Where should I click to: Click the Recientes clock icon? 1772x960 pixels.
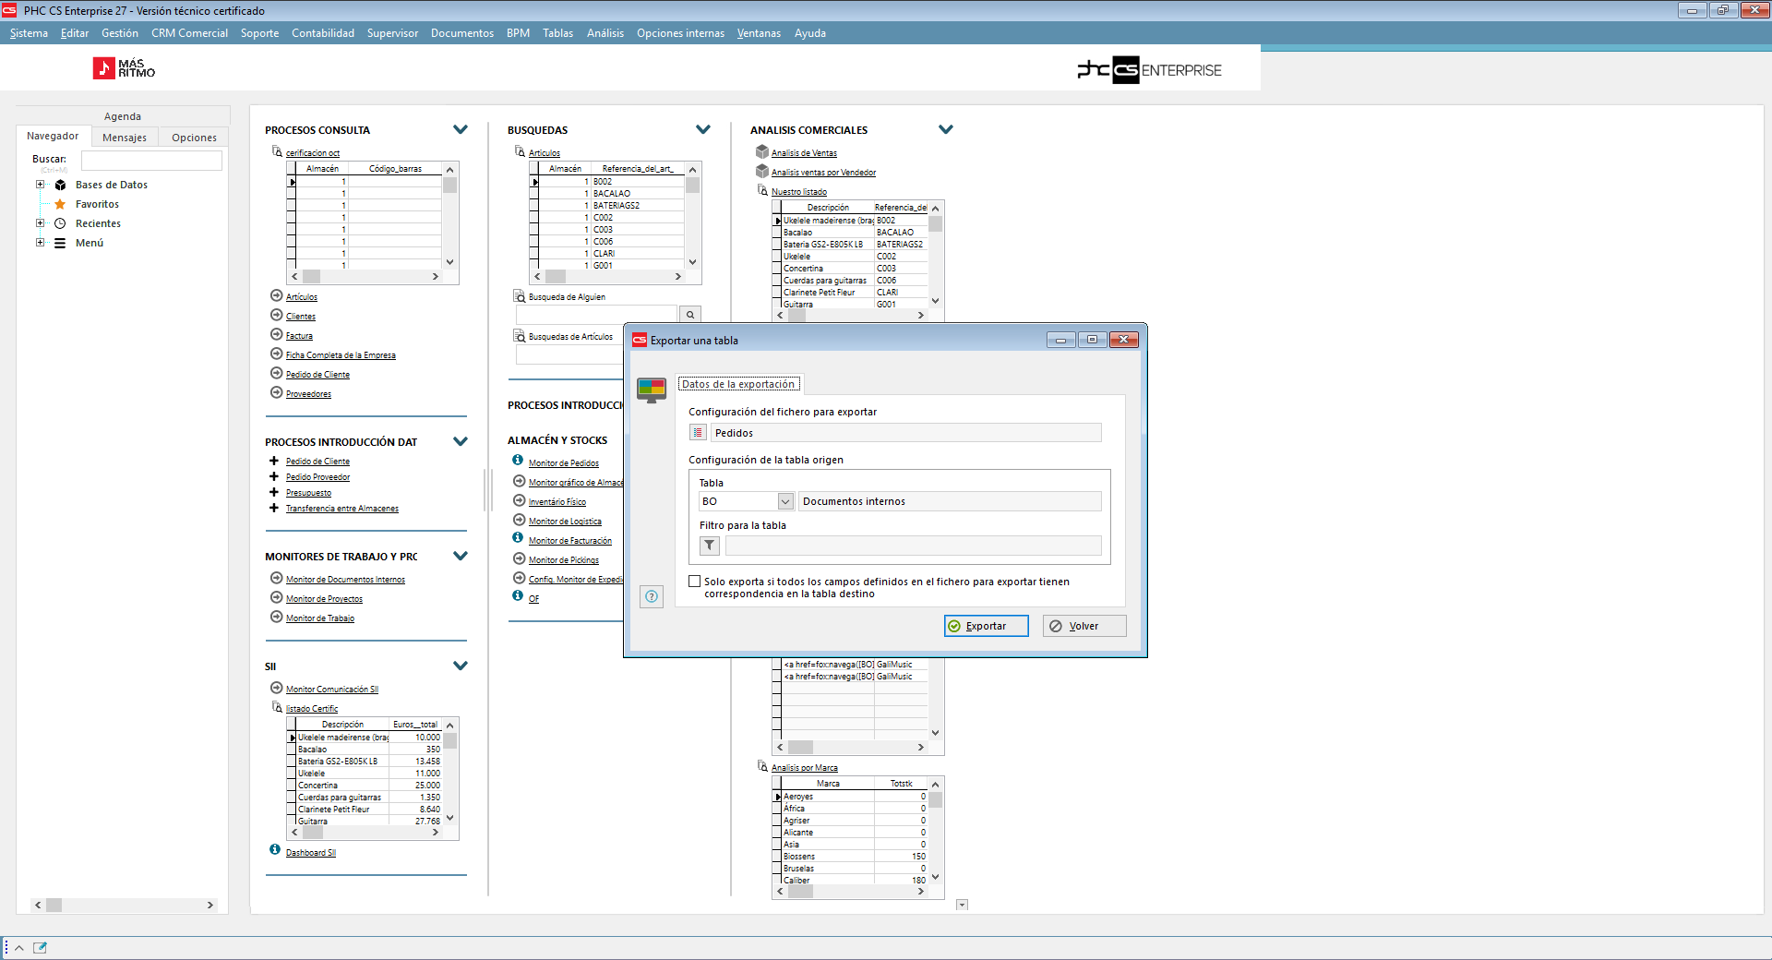[x=60, y=223]
